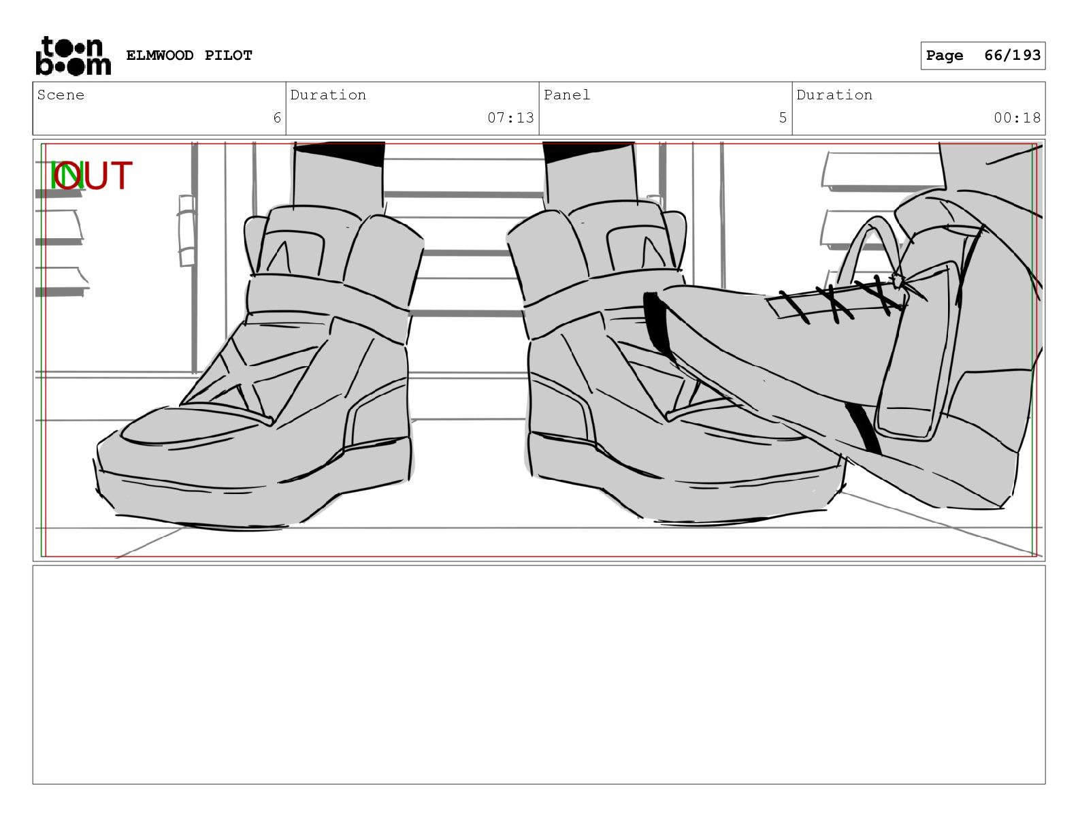Select the Duration label beside Panel
This screenshot has width=1078, height=833.
[834, 95]
